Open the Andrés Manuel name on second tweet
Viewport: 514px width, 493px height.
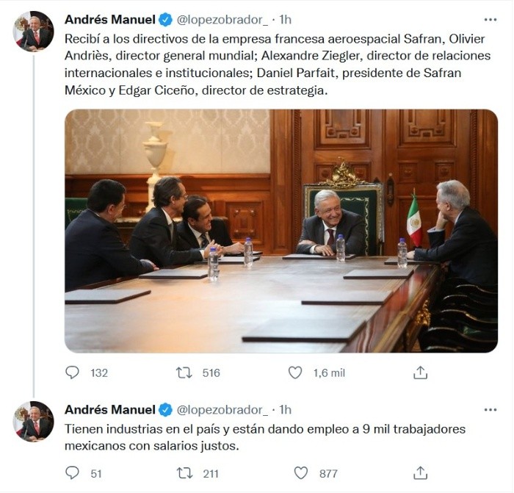click(110, 410)
